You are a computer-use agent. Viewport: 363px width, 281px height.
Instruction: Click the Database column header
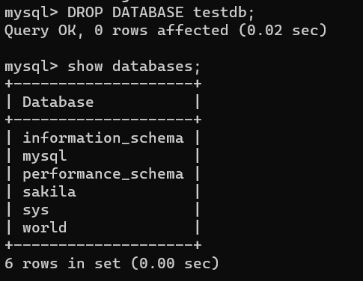pos(58,102)
